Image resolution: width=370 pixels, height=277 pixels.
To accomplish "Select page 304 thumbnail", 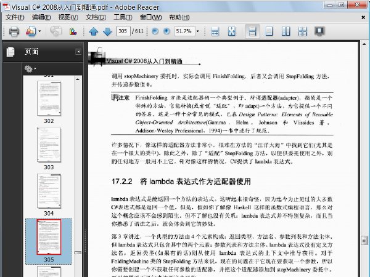I will coord(49,191).
